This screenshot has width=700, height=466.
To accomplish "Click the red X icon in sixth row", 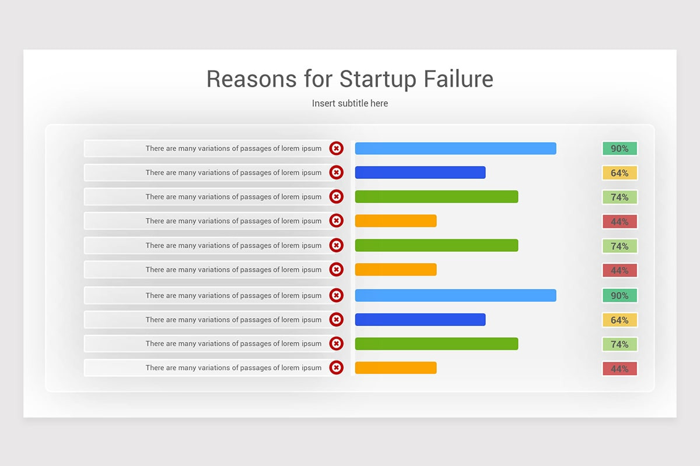I will tap(336, 270).
